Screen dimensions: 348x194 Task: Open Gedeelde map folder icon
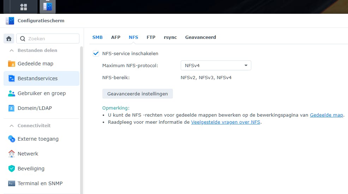[12, 64]
